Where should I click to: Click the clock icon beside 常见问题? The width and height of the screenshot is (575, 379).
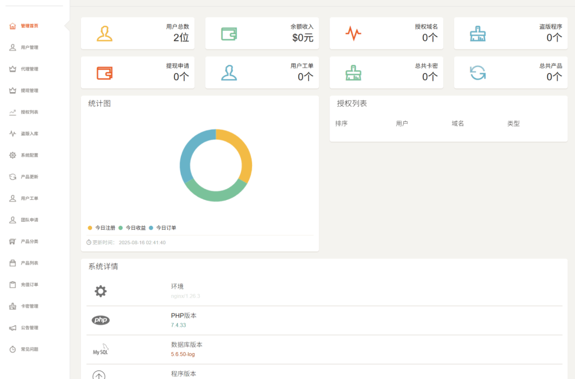click(x=12, y=349)
